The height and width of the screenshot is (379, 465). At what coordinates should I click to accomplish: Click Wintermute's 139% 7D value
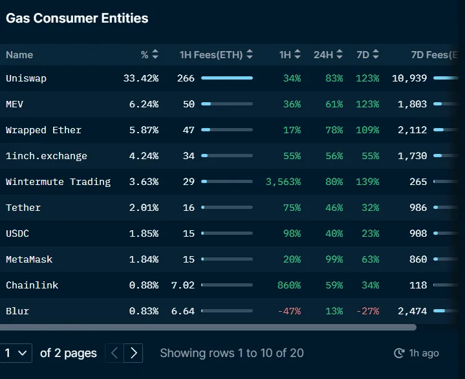point(367,182)
